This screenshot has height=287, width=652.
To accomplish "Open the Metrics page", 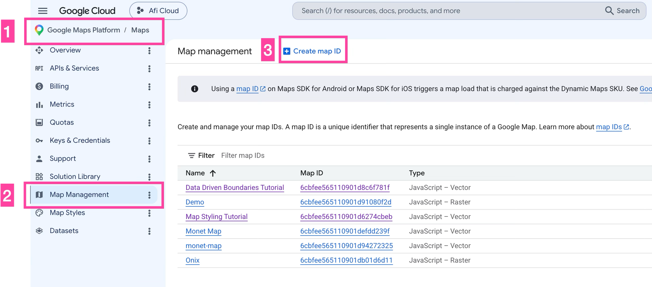I will tap(62, 104).
